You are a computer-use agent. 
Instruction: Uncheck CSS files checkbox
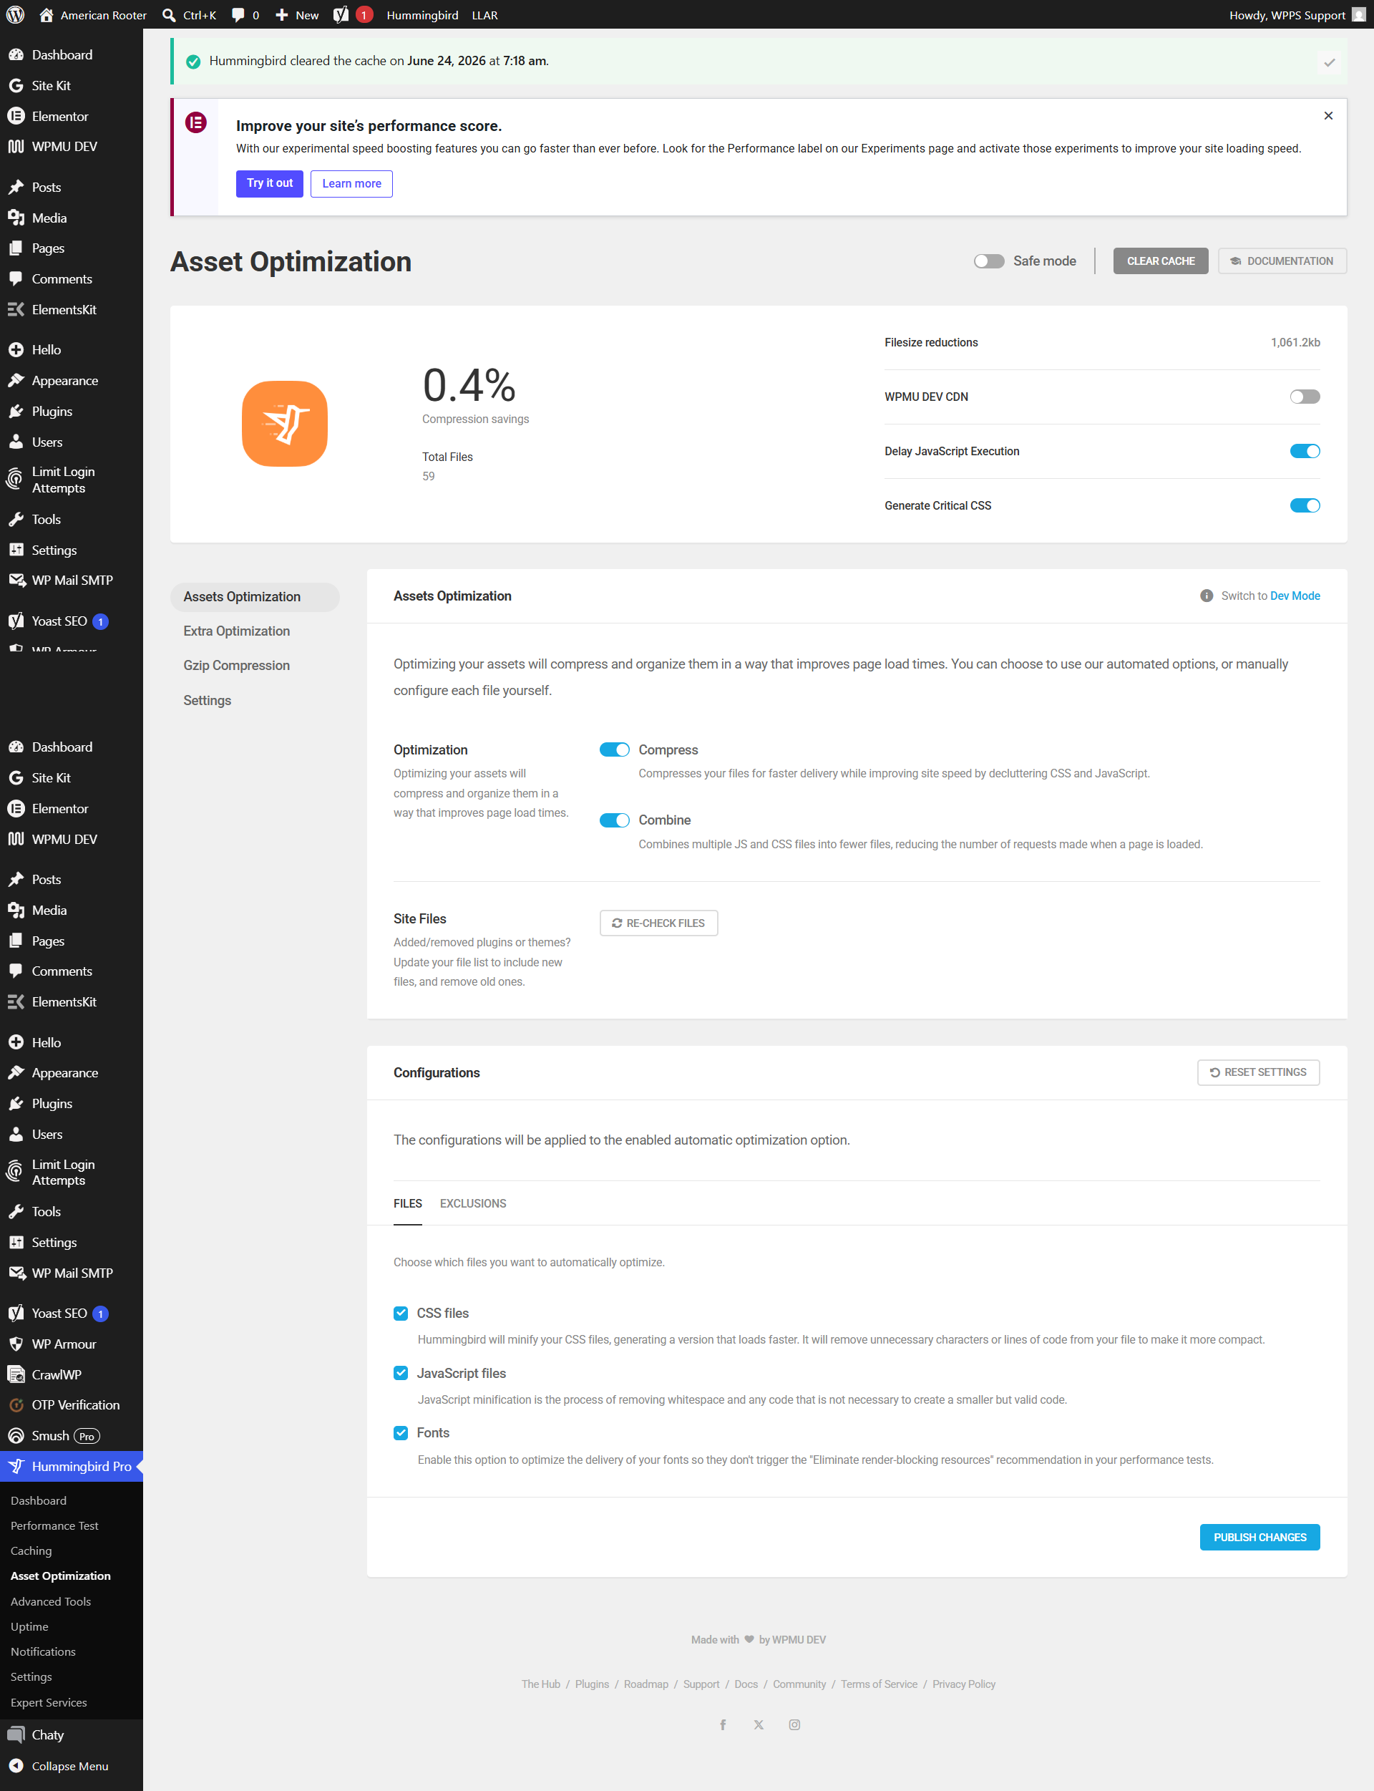401,1313
